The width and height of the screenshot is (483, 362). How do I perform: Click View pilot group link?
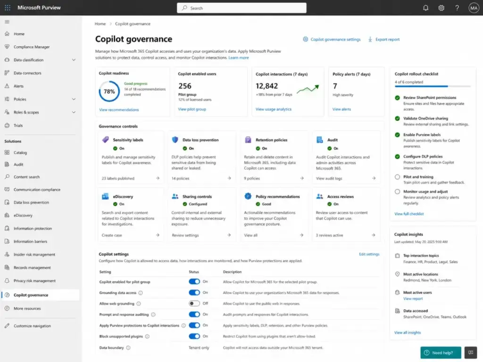[x=192, y=109]
